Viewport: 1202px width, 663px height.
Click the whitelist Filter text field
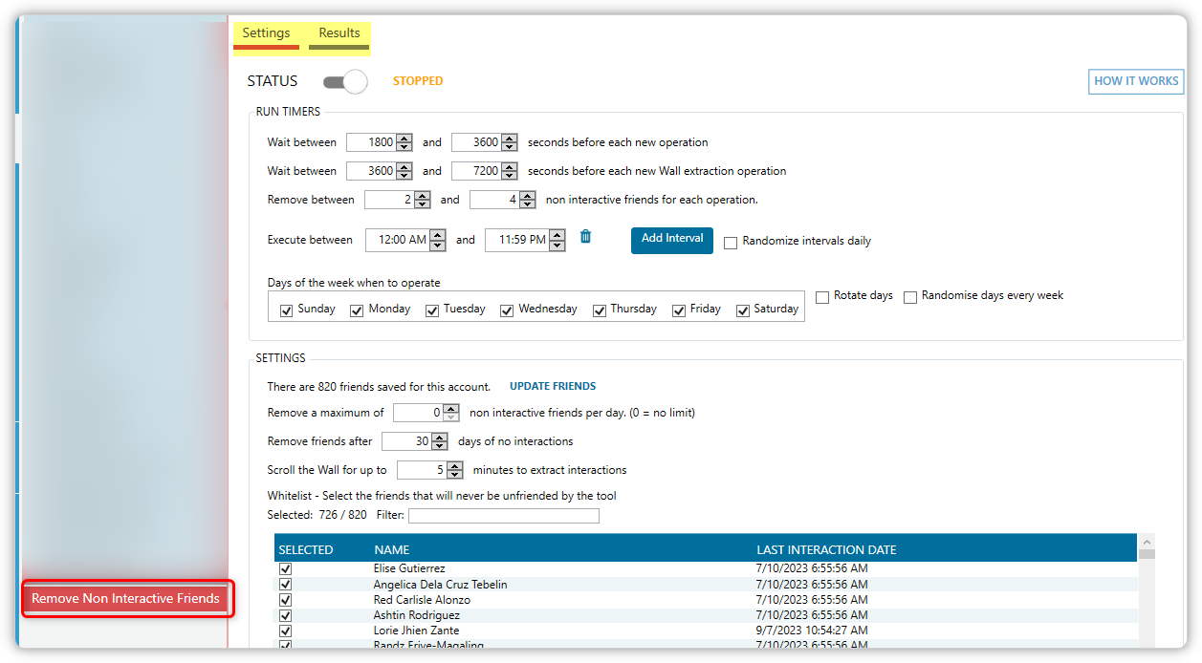click(x=503, y=516)
